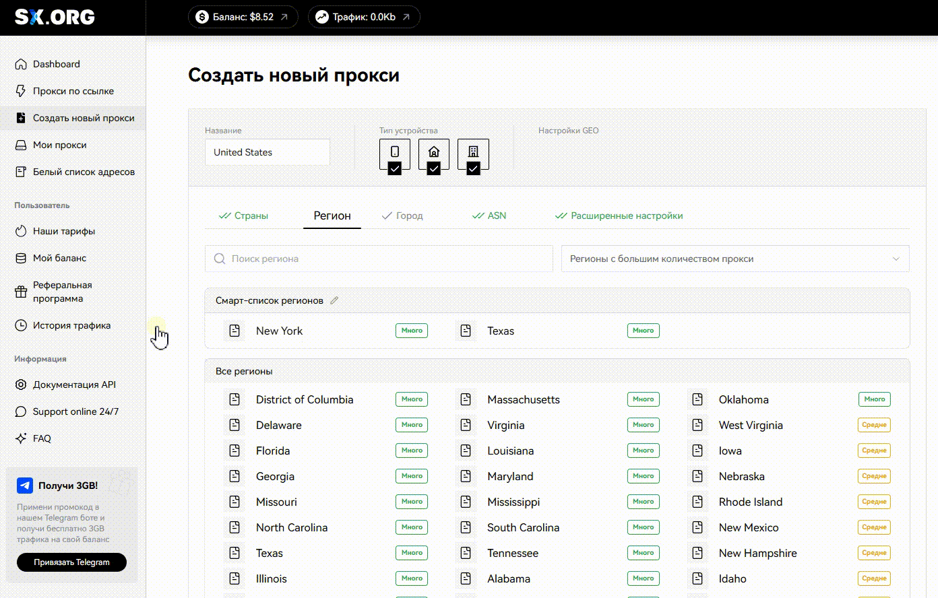Image resolution: width=938 pixels, height=598 pixels.
Task: Click the chat bubble icon for Support
Action: pos(21,411)
